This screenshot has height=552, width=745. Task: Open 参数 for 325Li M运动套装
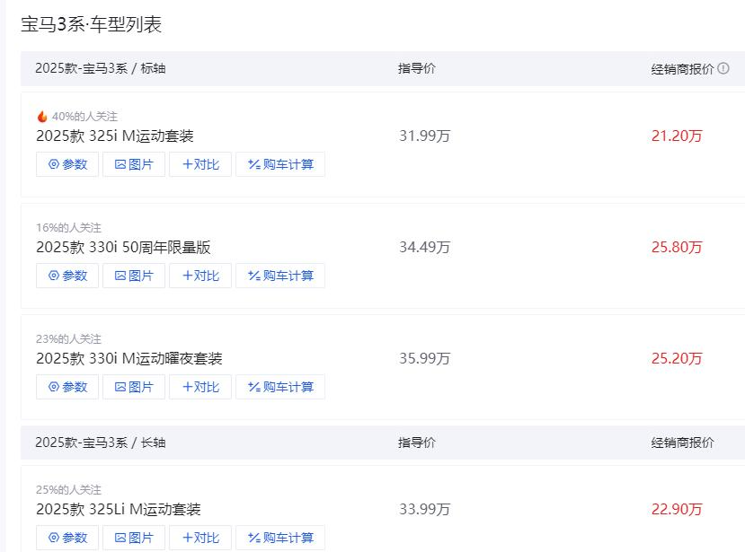coord(67,538)
